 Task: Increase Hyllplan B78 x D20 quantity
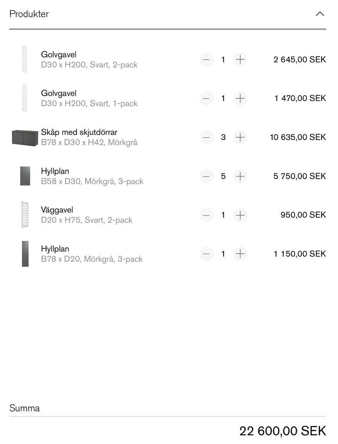[x=240, y=254]
